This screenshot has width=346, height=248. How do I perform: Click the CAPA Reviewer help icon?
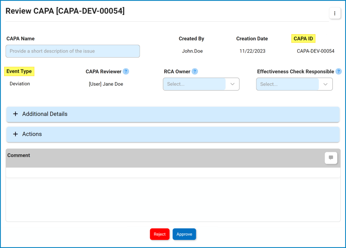click(x=126, y=71)
